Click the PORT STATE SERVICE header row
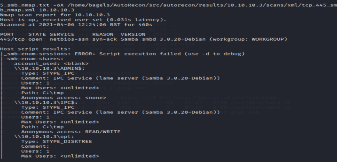This screenshot has height=162, width=337. pyautogui.click(x=73, y=34)
